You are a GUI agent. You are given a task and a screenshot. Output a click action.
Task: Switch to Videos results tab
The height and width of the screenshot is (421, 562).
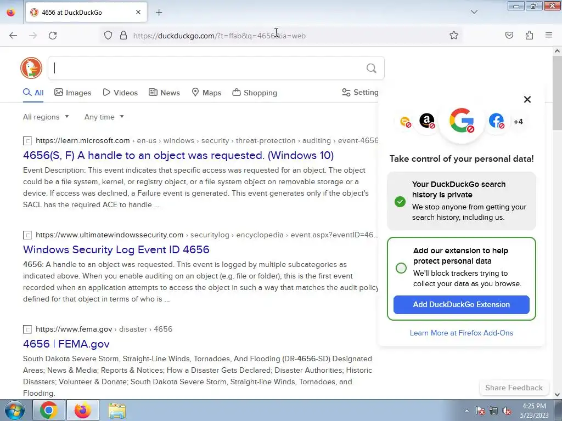(x=120, y=93)
